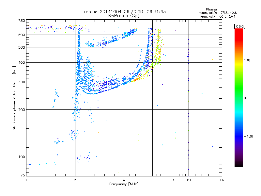Click the plot title 'Tromsø 20141004 06:30:00-06:31:43'

click(124, 11)
